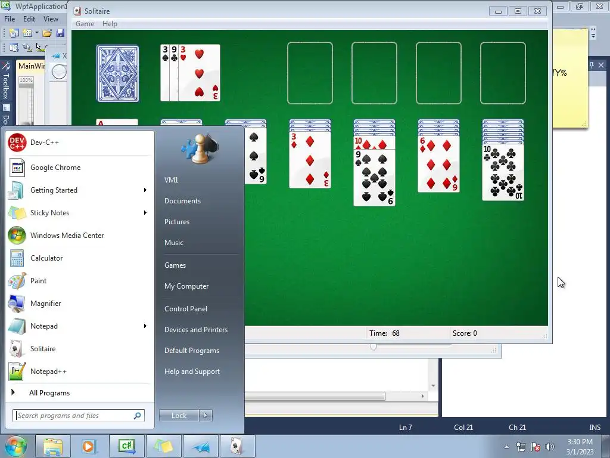Screen dimensions: 610x458
Task: Expand the Sticky Notes jump list arrow
Action: [145, 213]
